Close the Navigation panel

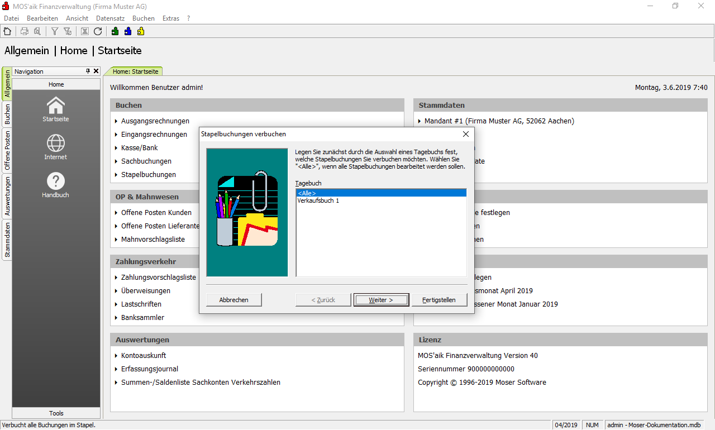(96, 71)
